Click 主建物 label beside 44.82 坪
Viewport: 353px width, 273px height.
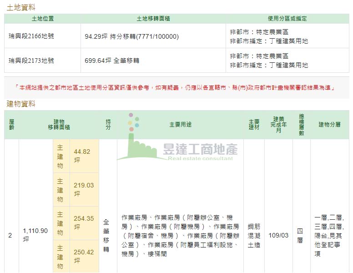(60, 157)
